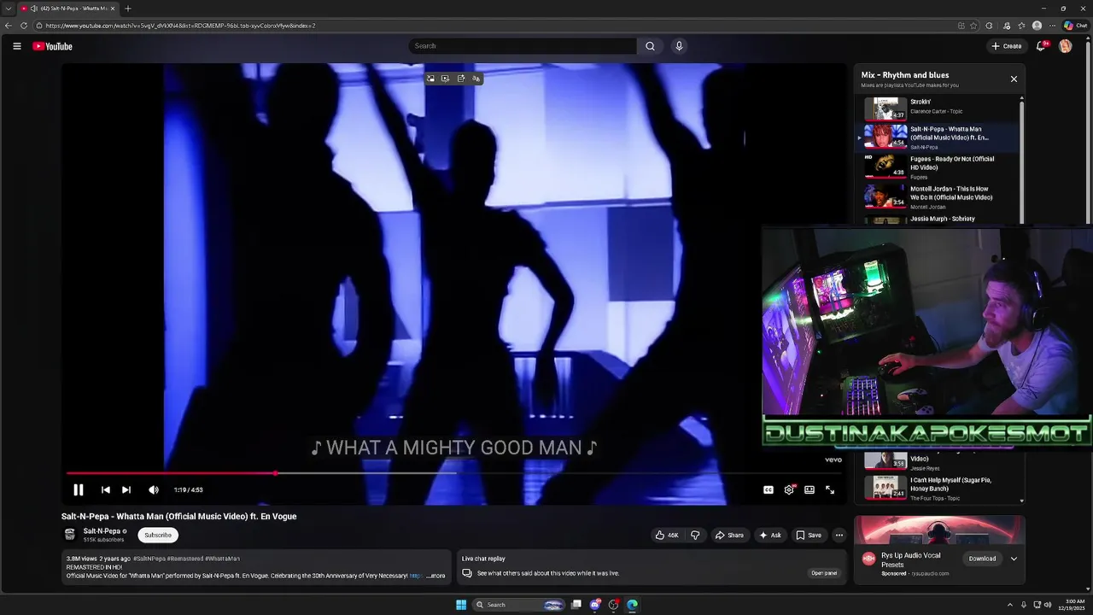Like the video with the thumbs up button
Viewport: 1093px width, 615px height.
pyautogui.click(x=667, y=535)
